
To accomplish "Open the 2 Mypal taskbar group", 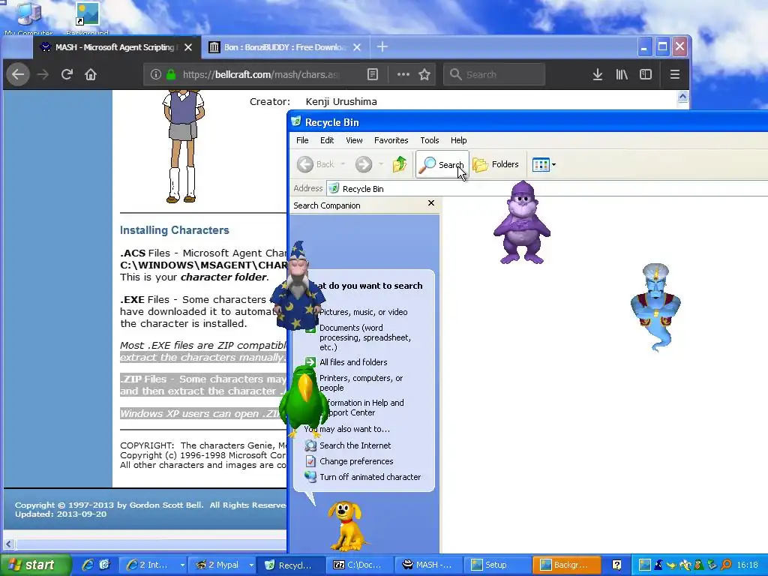I will coord(223,565).
